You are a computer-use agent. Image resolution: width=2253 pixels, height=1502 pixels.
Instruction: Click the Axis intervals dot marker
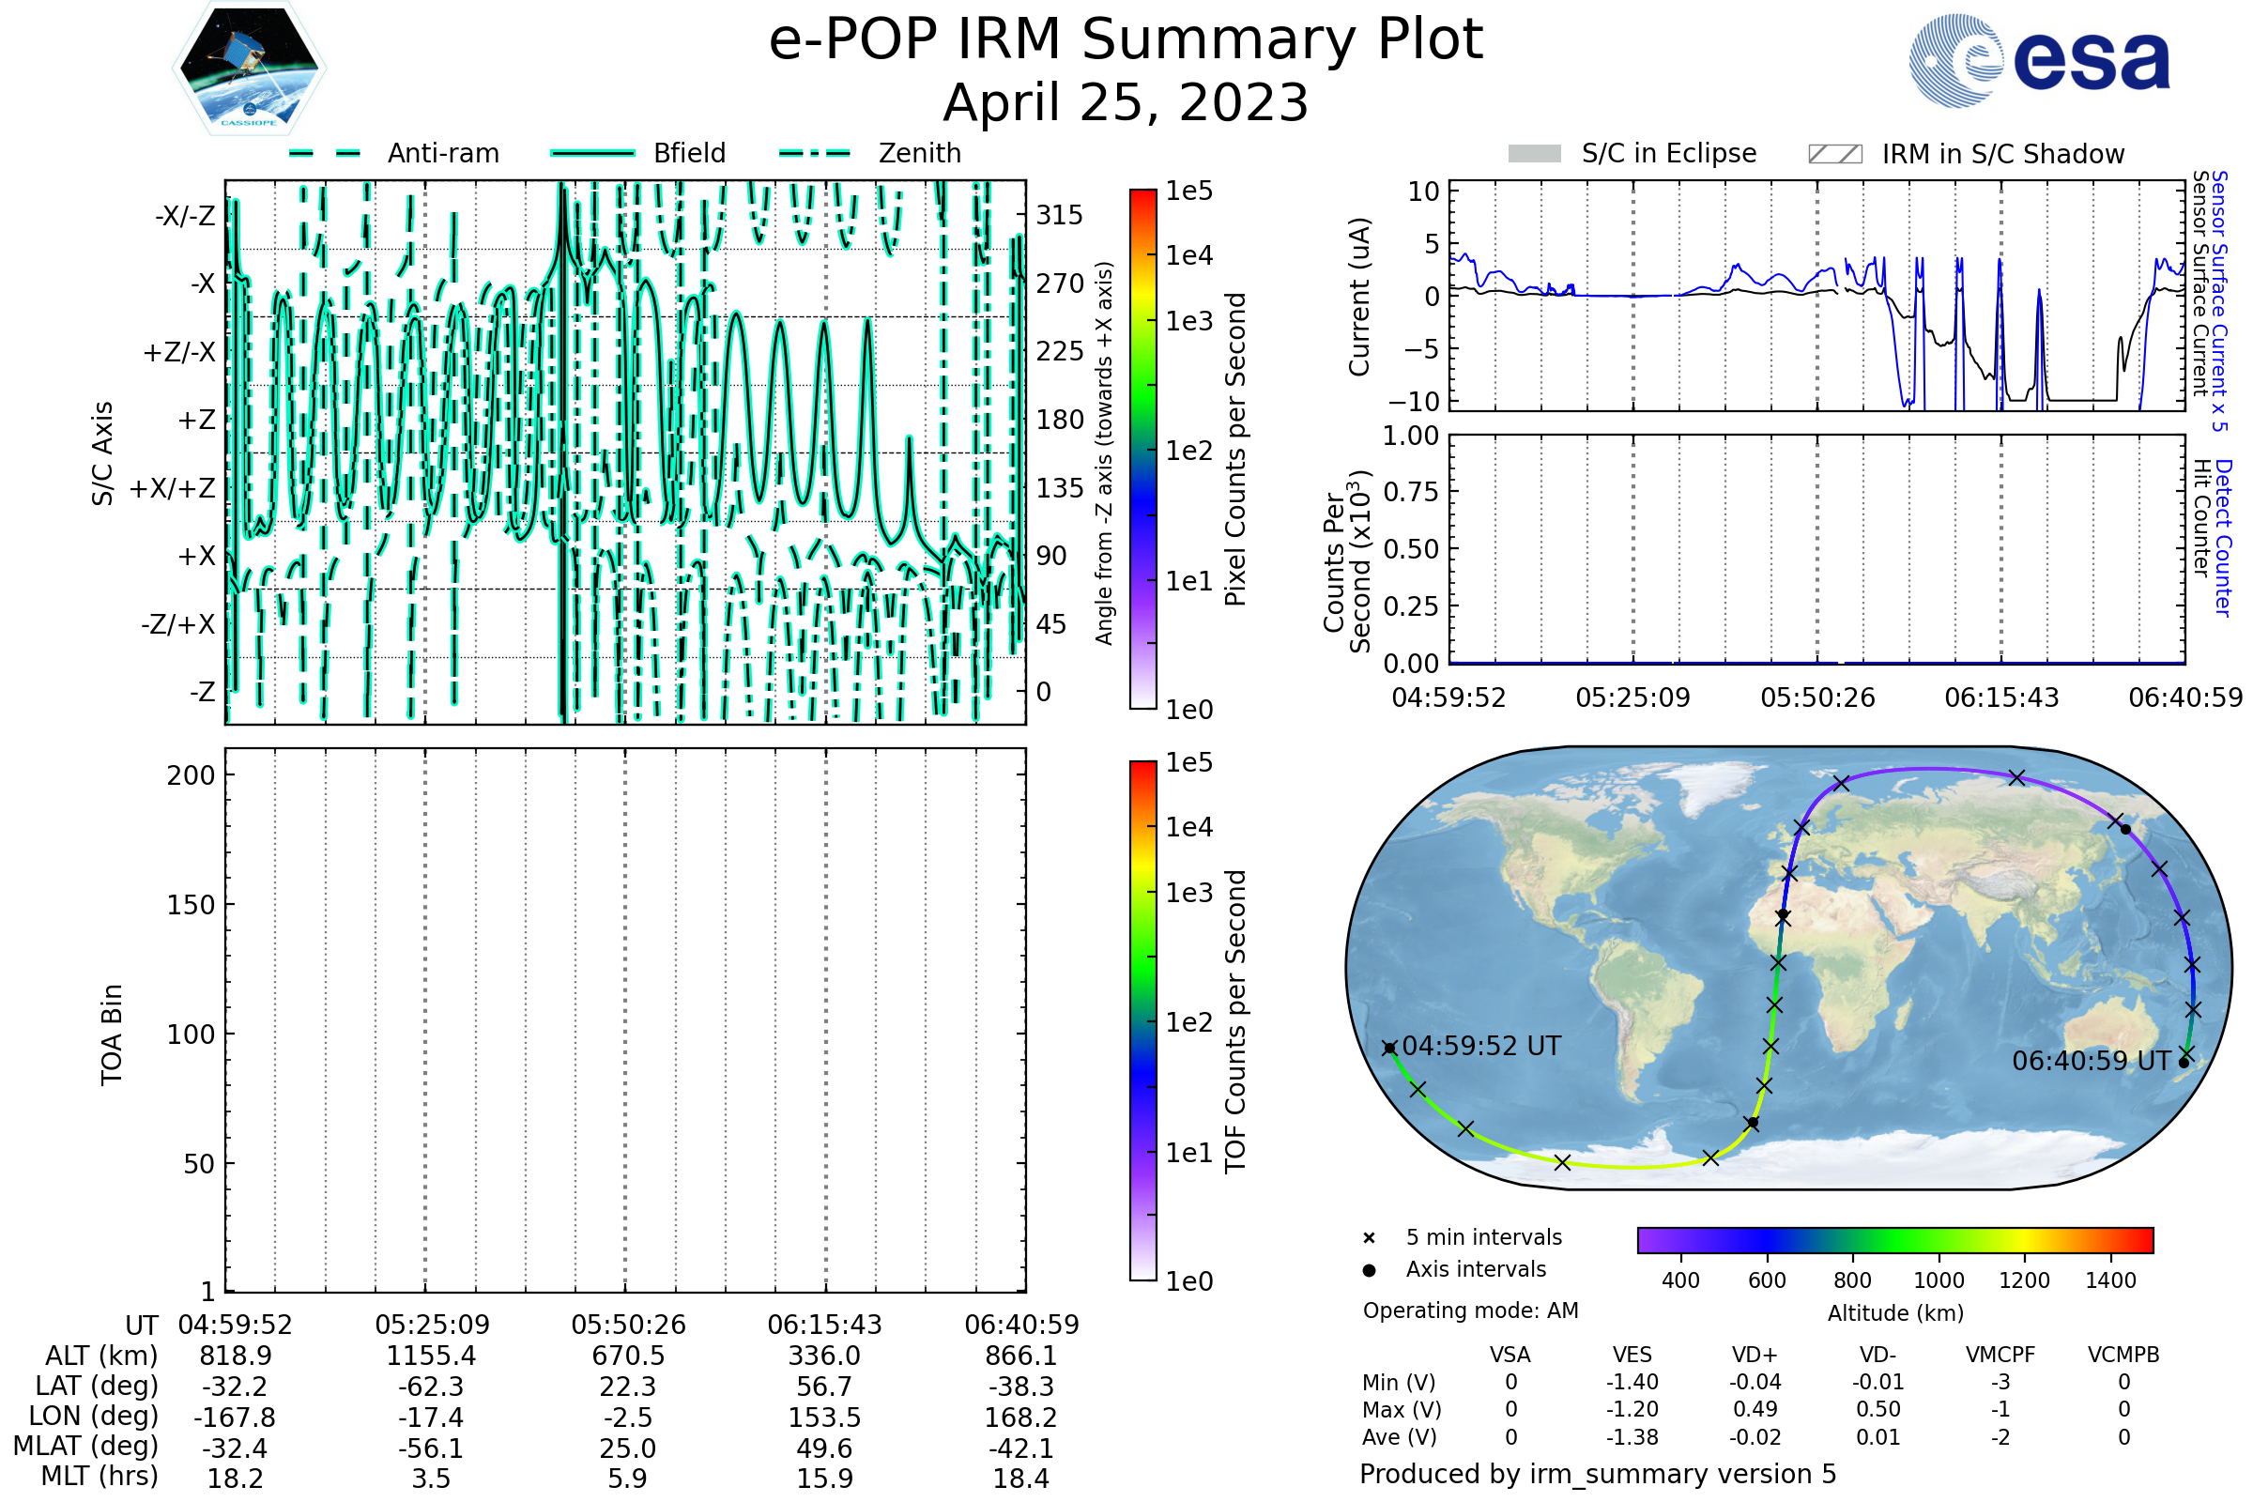(1369, 1270)
